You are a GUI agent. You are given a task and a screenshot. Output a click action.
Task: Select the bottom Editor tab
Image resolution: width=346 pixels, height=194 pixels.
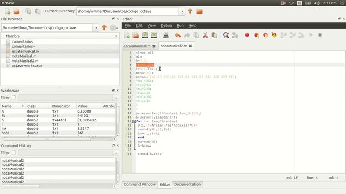click(x=165, y=184)
